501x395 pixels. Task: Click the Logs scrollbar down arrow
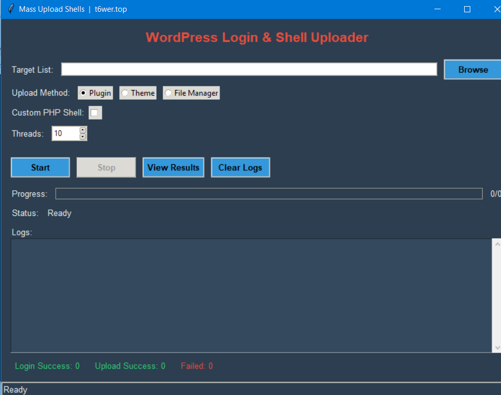[497, 348]
